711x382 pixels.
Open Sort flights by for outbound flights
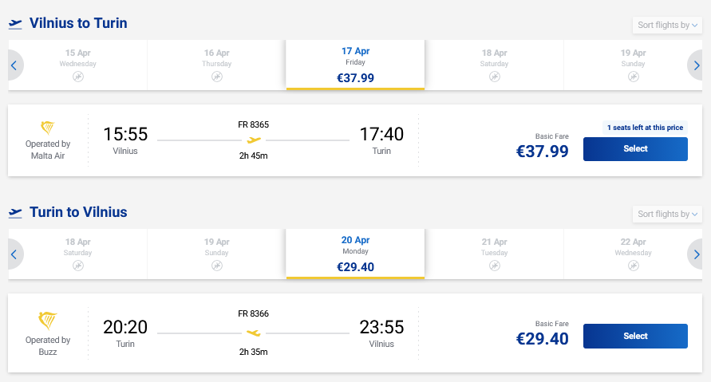point(668,25)
